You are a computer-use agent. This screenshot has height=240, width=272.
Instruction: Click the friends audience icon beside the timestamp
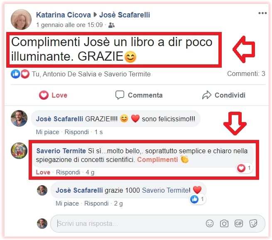pyautogui.click(x=111, y=25)
